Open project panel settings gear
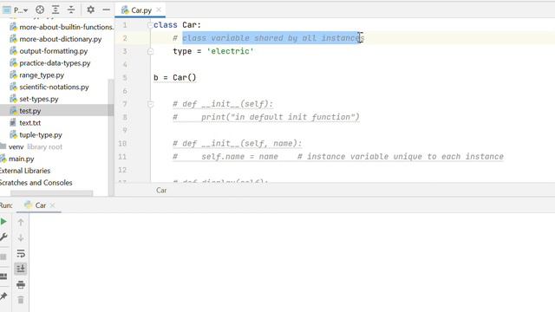The image size is (555, 312). (x=90, y=10)
